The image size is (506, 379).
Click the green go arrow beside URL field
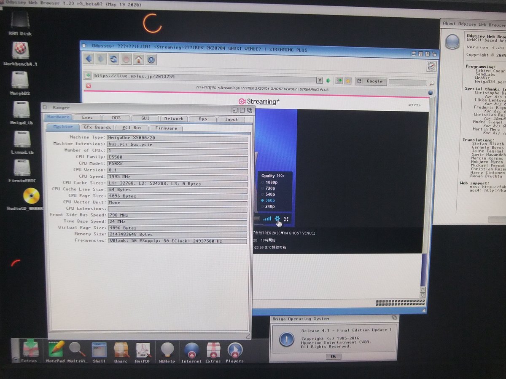(328, 80)
